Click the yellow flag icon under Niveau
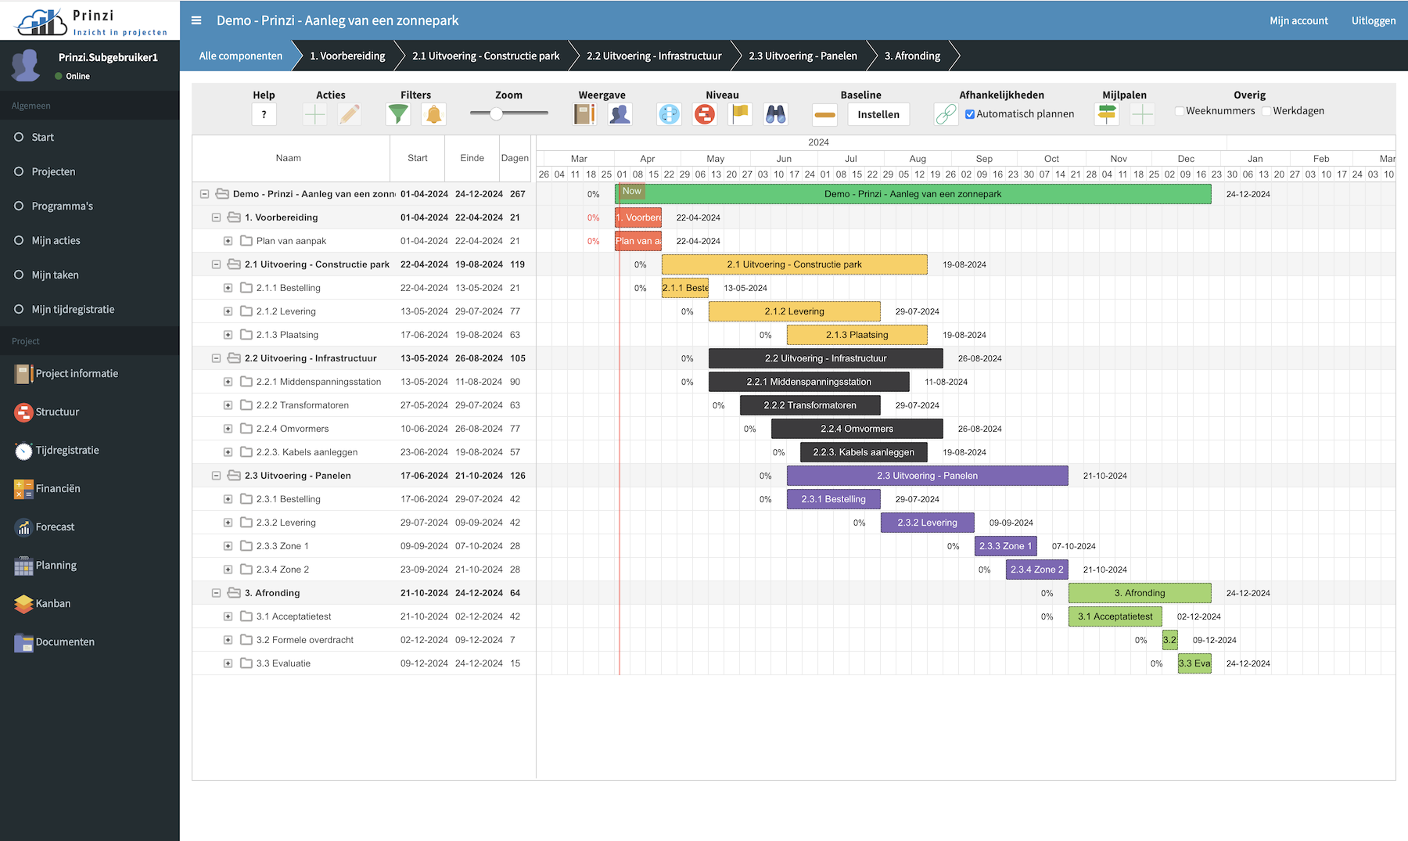Screen dimensions: 1408x841 [x=740, y=114]
